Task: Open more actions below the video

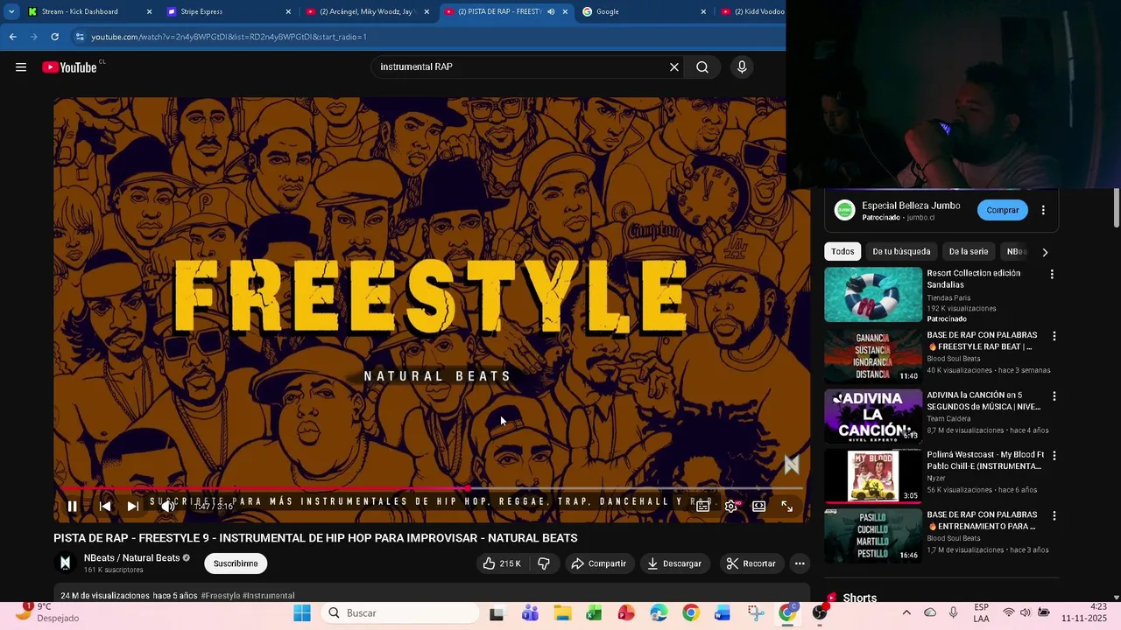Action: (800, 563)
